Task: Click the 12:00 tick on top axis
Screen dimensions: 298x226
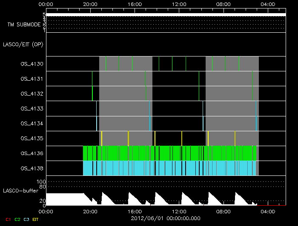Action: [179, 4]
